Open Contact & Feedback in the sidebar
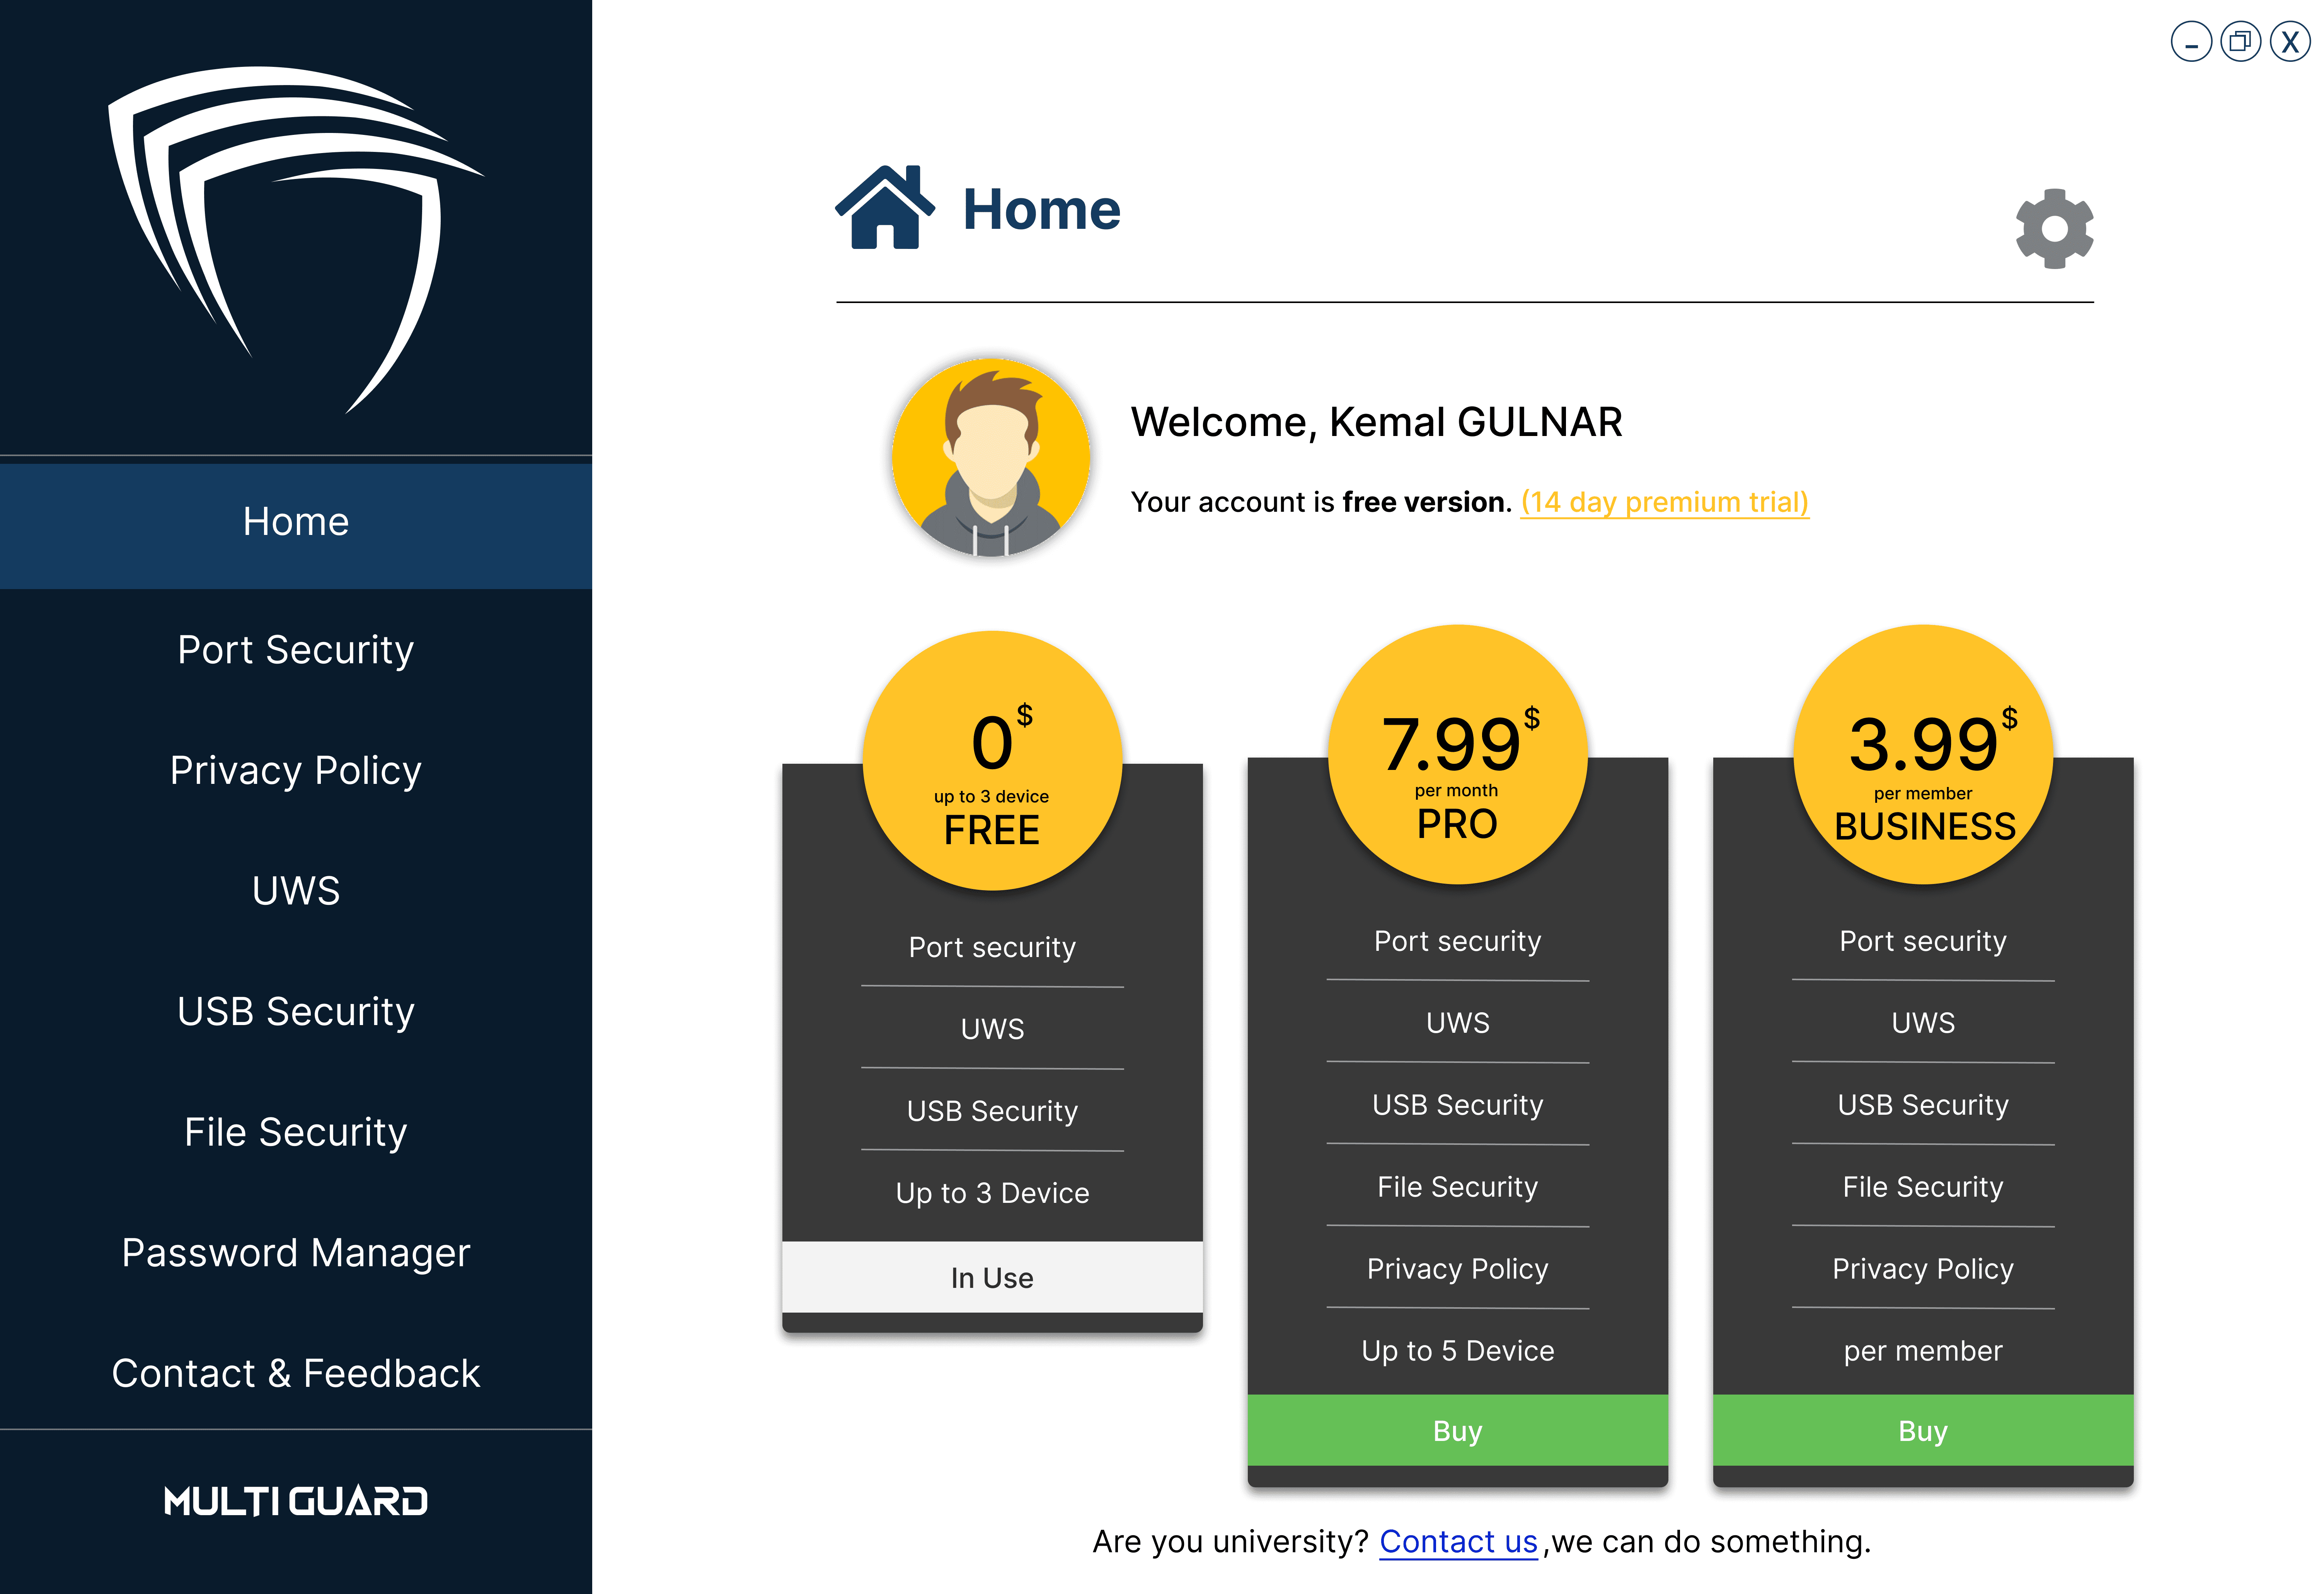2324x1594 pixels. (x=296, y=1374)
